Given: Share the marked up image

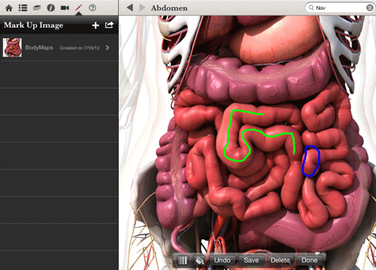Looking at the screenshot, I should tap(109, 25).
